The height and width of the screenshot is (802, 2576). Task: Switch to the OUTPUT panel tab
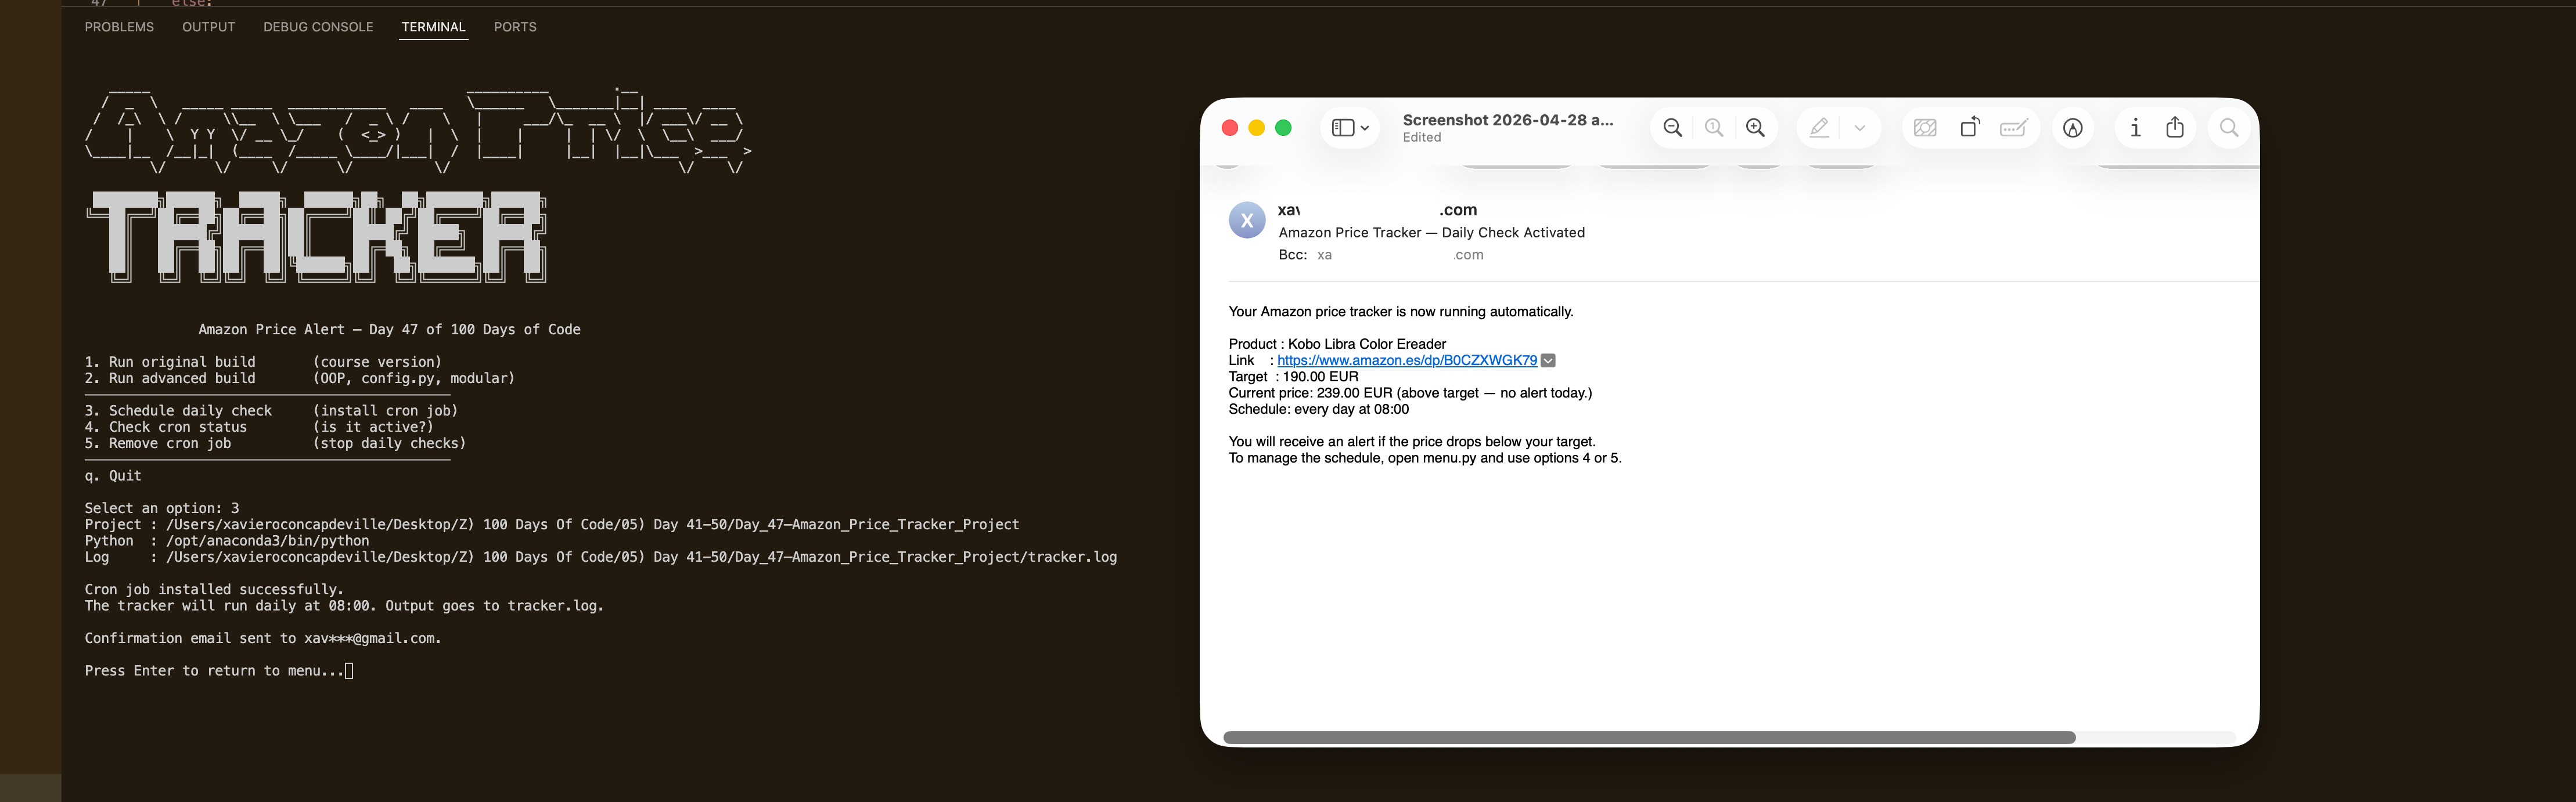click(209, 27)
